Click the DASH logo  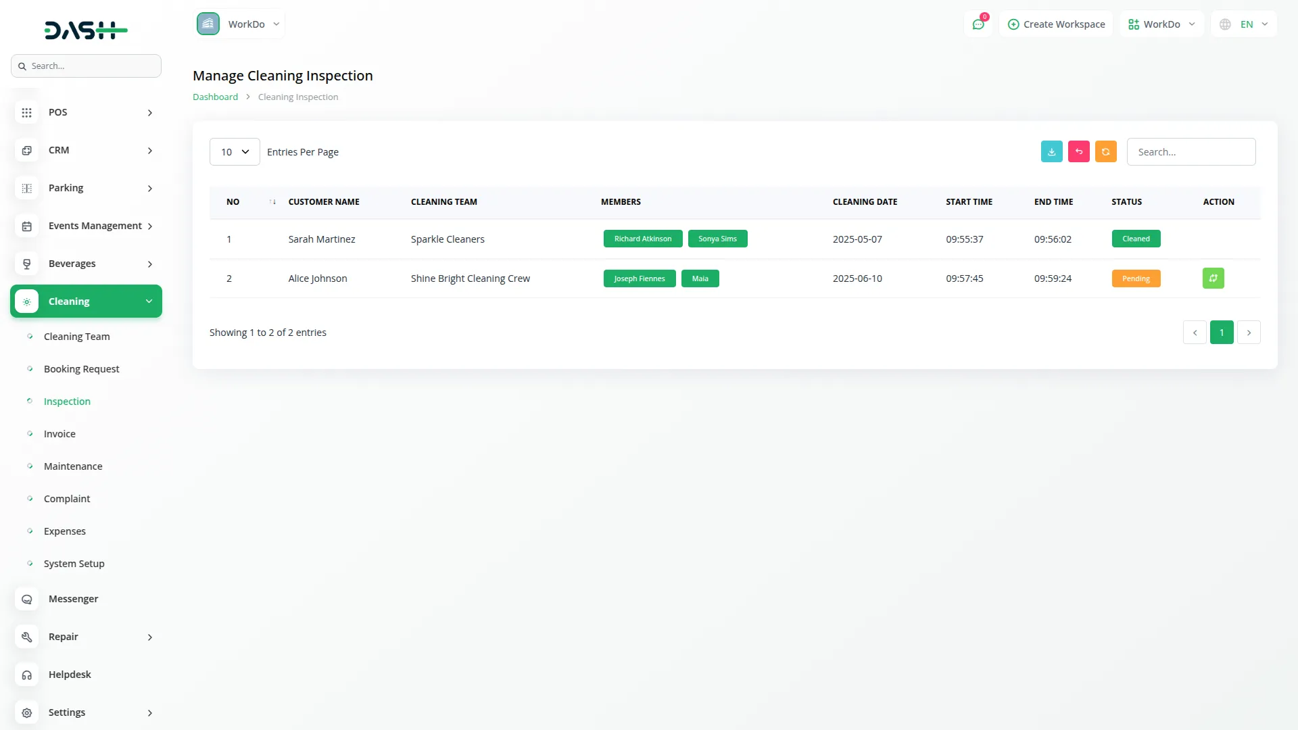86,30
